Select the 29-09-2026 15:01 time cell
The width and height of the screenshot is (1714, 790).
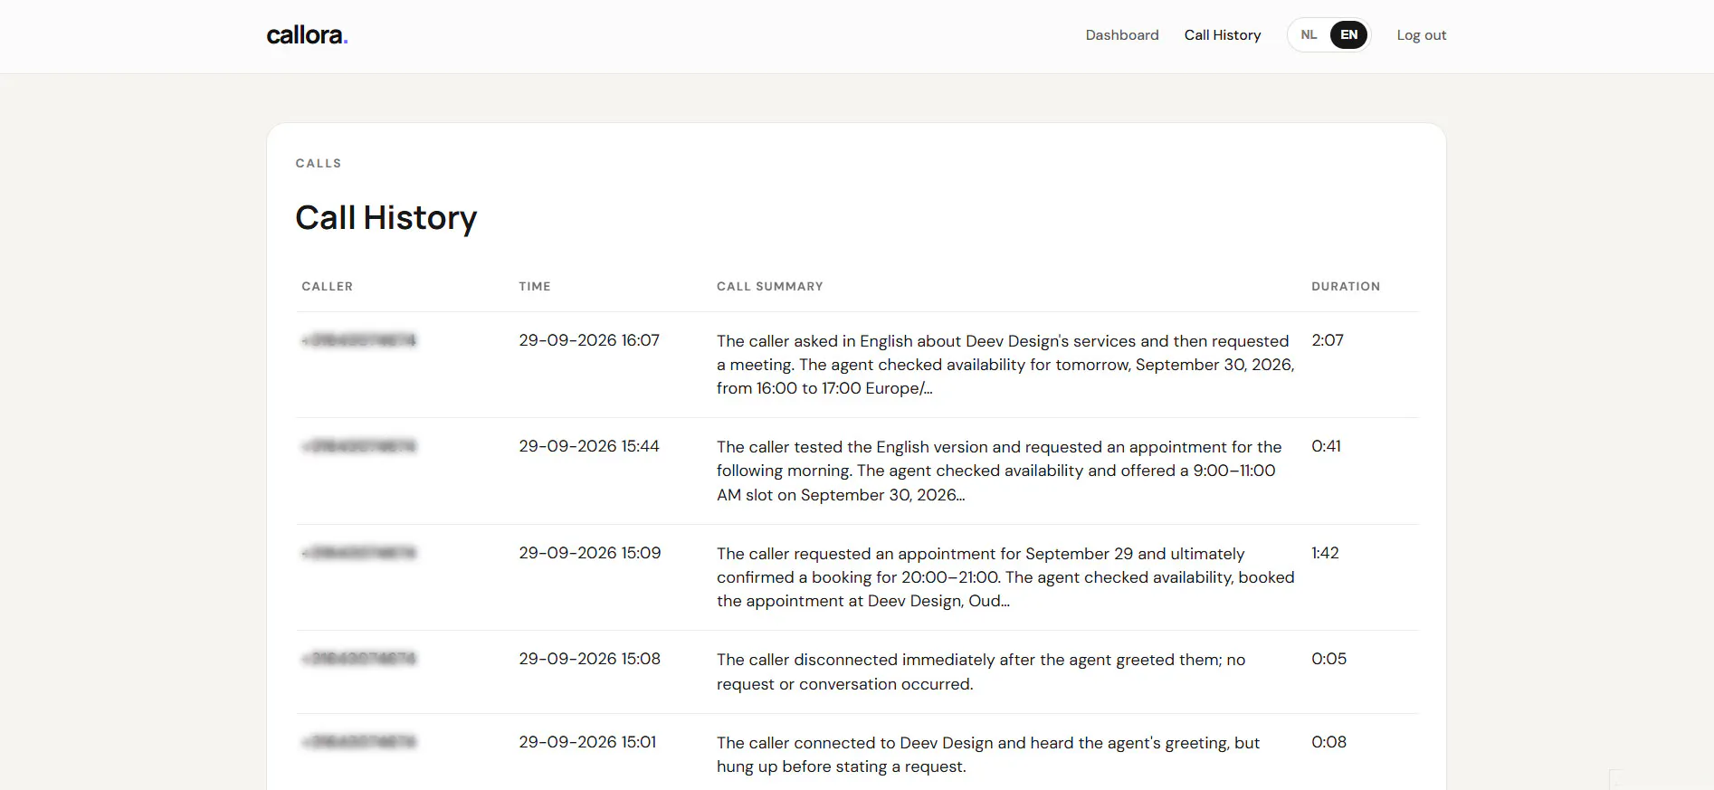tap(587, 742)
